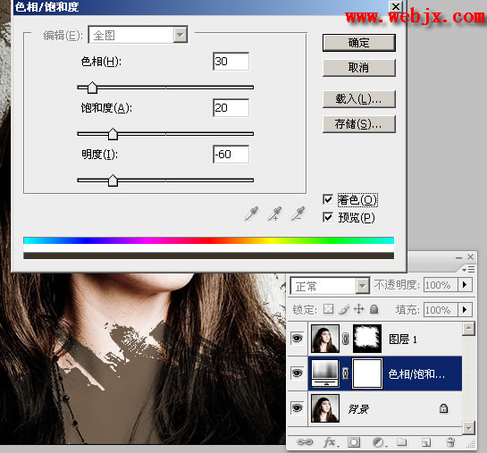Close the 色相/饱和度 dialog
The height and width of the screenshot is (453, 487).
click(x=396, y=6)
